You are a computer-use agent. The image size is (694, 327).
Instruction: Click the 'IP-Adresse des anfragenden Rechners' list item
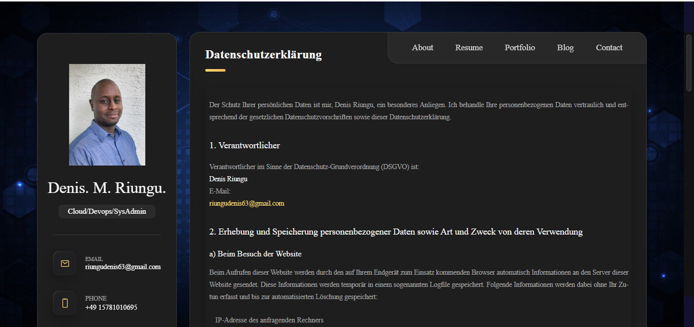click(x=269, y=320)
